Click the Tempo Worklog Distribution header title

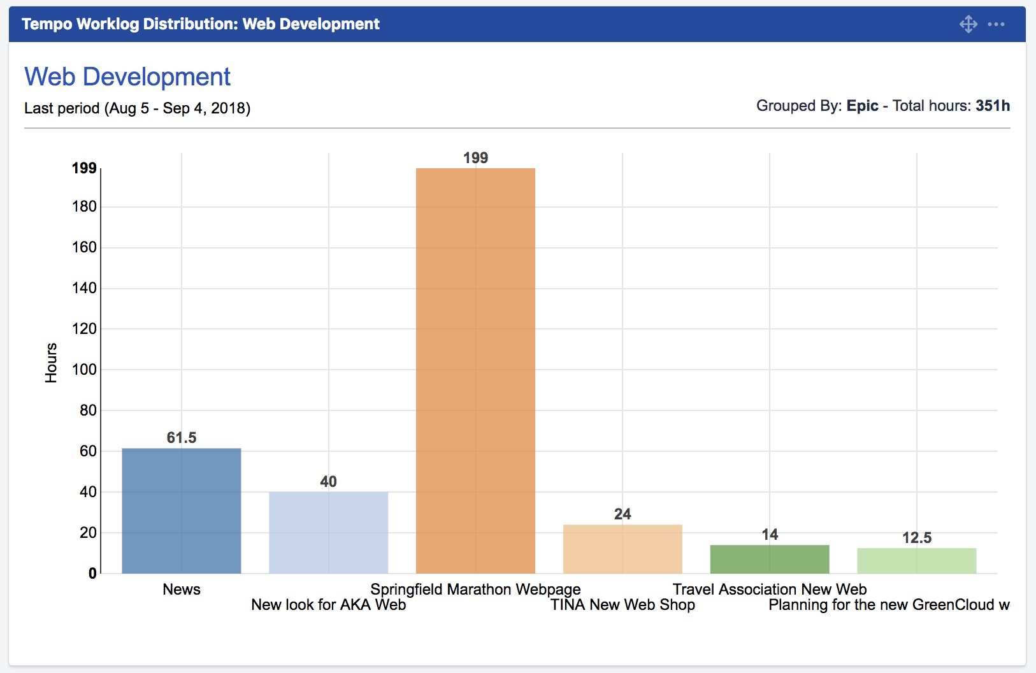click(x=201, y=24)
